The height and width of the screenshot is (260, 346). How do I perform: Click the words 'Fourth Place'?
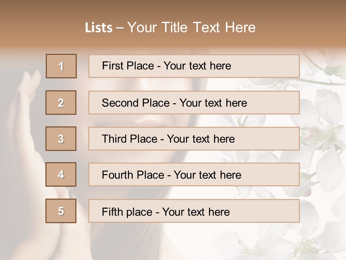133,175
